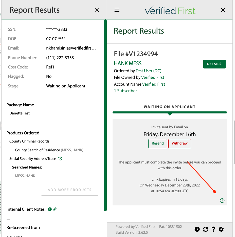Click the SSN value ending 3333
Screen dimensions: 235x237
(x=57, y=29)
